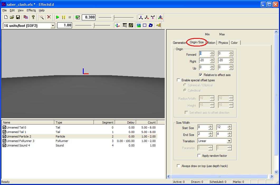Toggle axis display icon in second toolbar
The width and height of the screenshot is (280, 185).
click(x=117, y=25)
